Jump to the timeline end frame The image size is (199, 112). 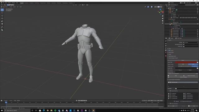(86, 100)
